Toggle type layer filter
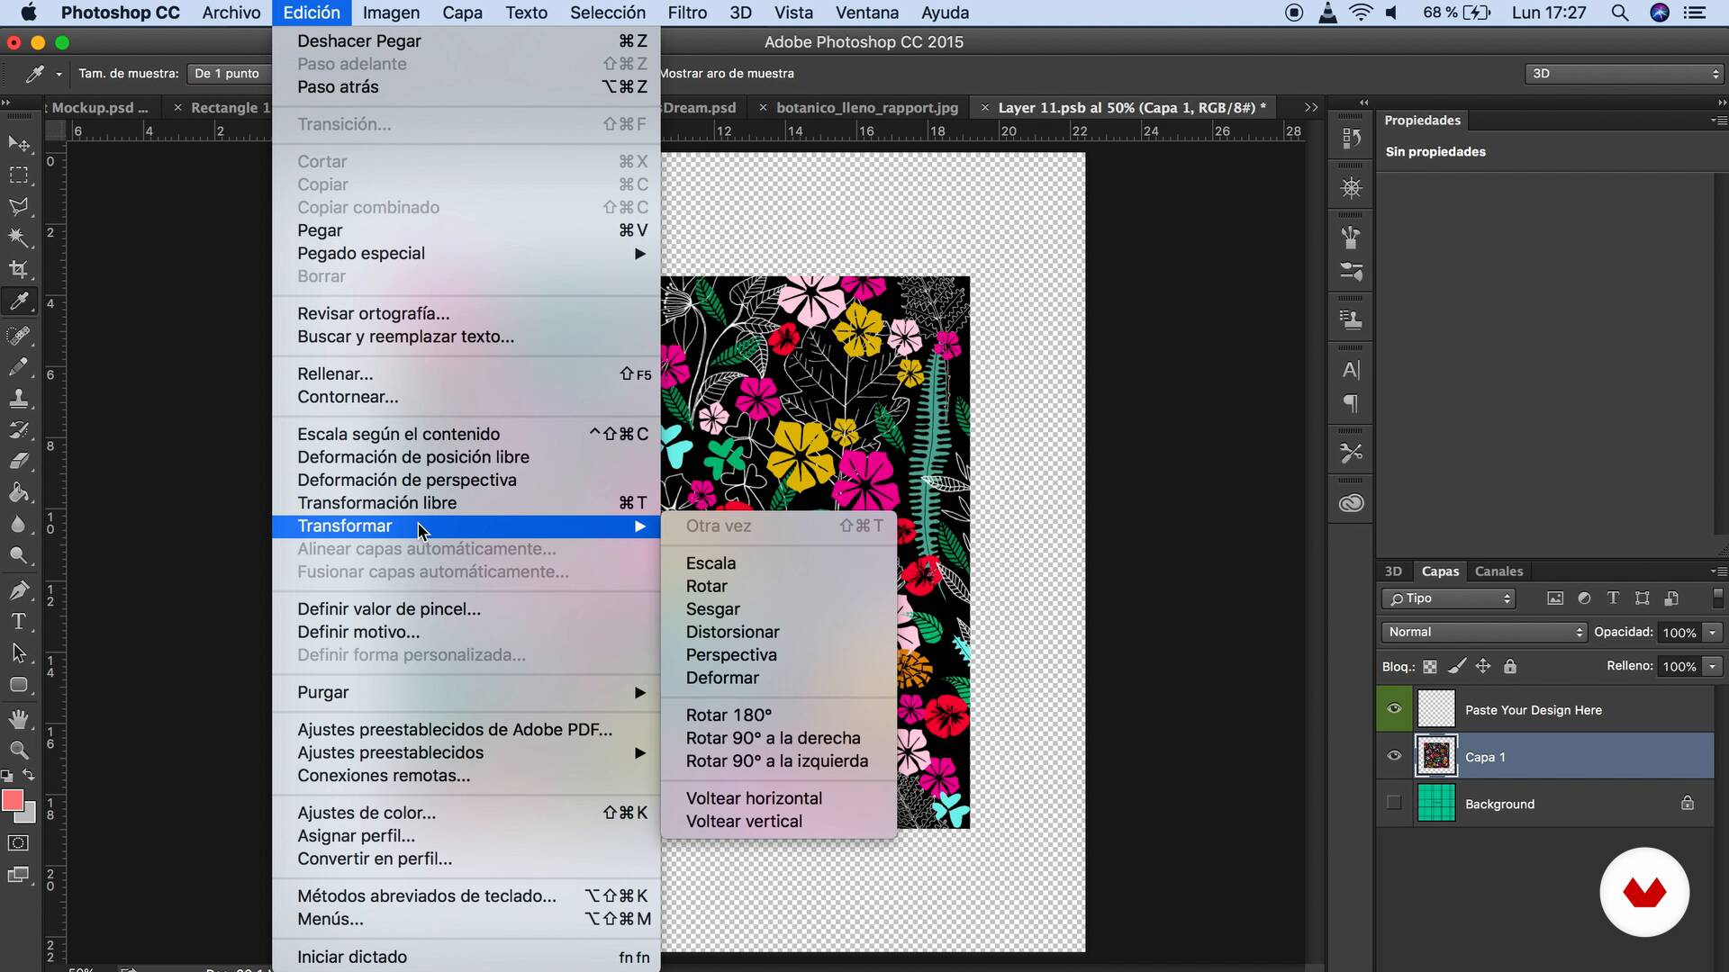The image size is (1729, 972). point(1613,598)
